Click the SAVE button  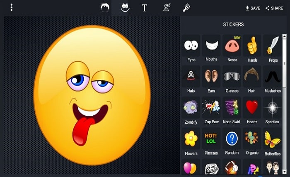click(253, 8)
